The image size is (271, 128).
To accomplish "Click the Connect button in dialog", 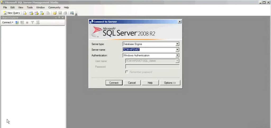I will click(x=114, y=83).
